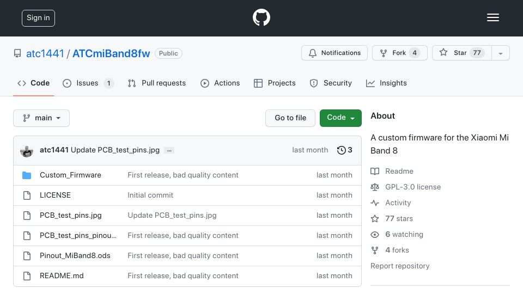Click the repository icon beside atc1441
Viewport: 523px width, 294px height.
(x=17, y=53)
